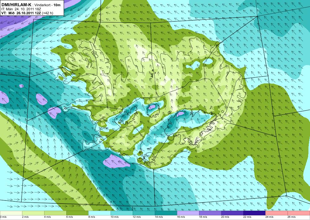310x220 pixels.
Task: Click the "26 m/s" legend label
Action: click(x=292, y=217)
